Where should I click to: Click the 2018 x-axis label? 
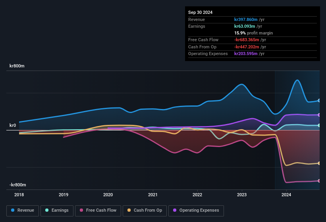click(x=19, y=195)
